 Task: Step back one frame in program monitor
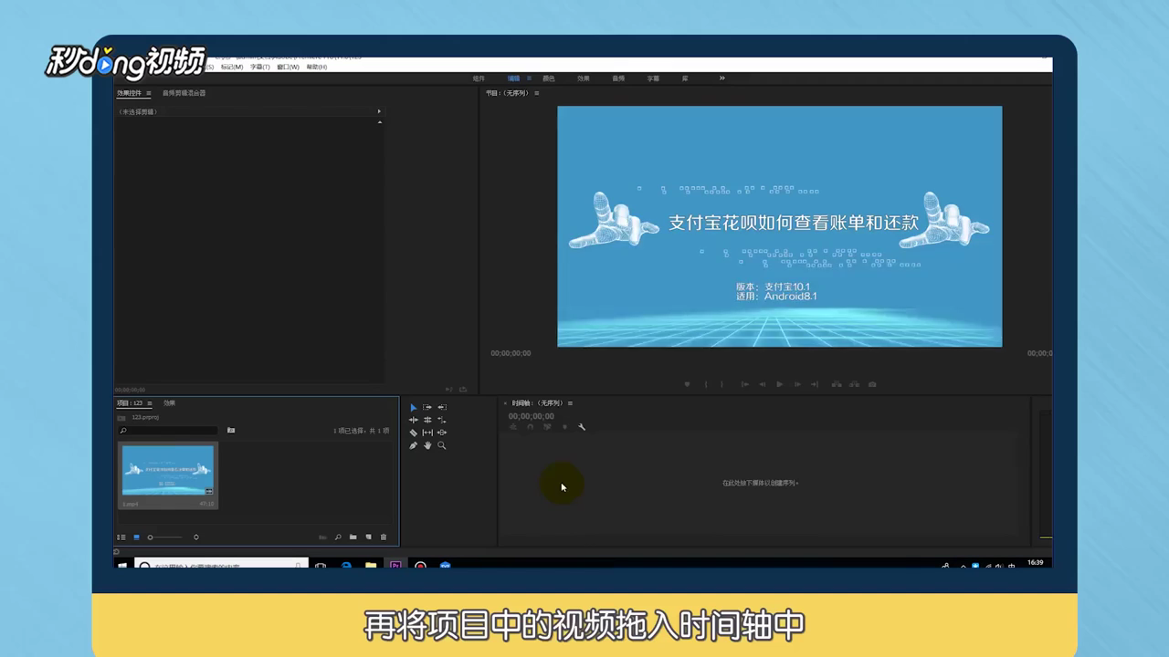click(762, 384)
